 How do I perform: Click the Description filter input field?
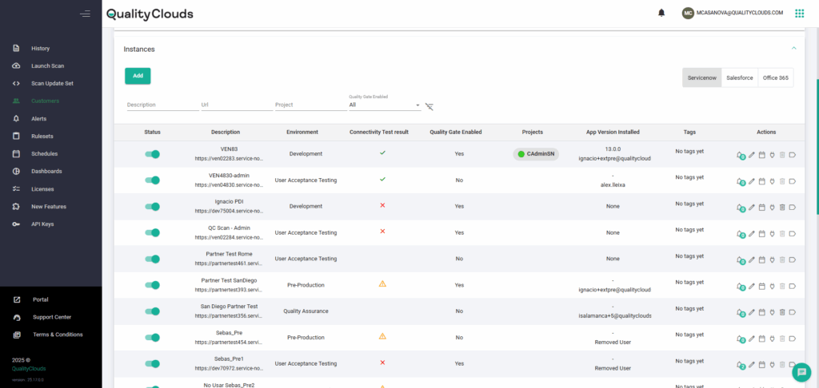(x=160, y=105)
